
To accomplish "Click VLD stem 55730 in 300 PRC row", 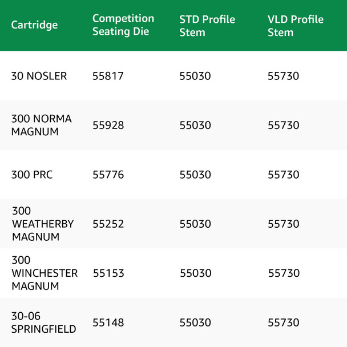I will click(x=283, y=175).
